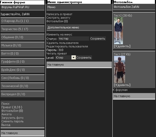156x137 pixels.
Task: Select Написать в приват link
Action: pos(59,14)
